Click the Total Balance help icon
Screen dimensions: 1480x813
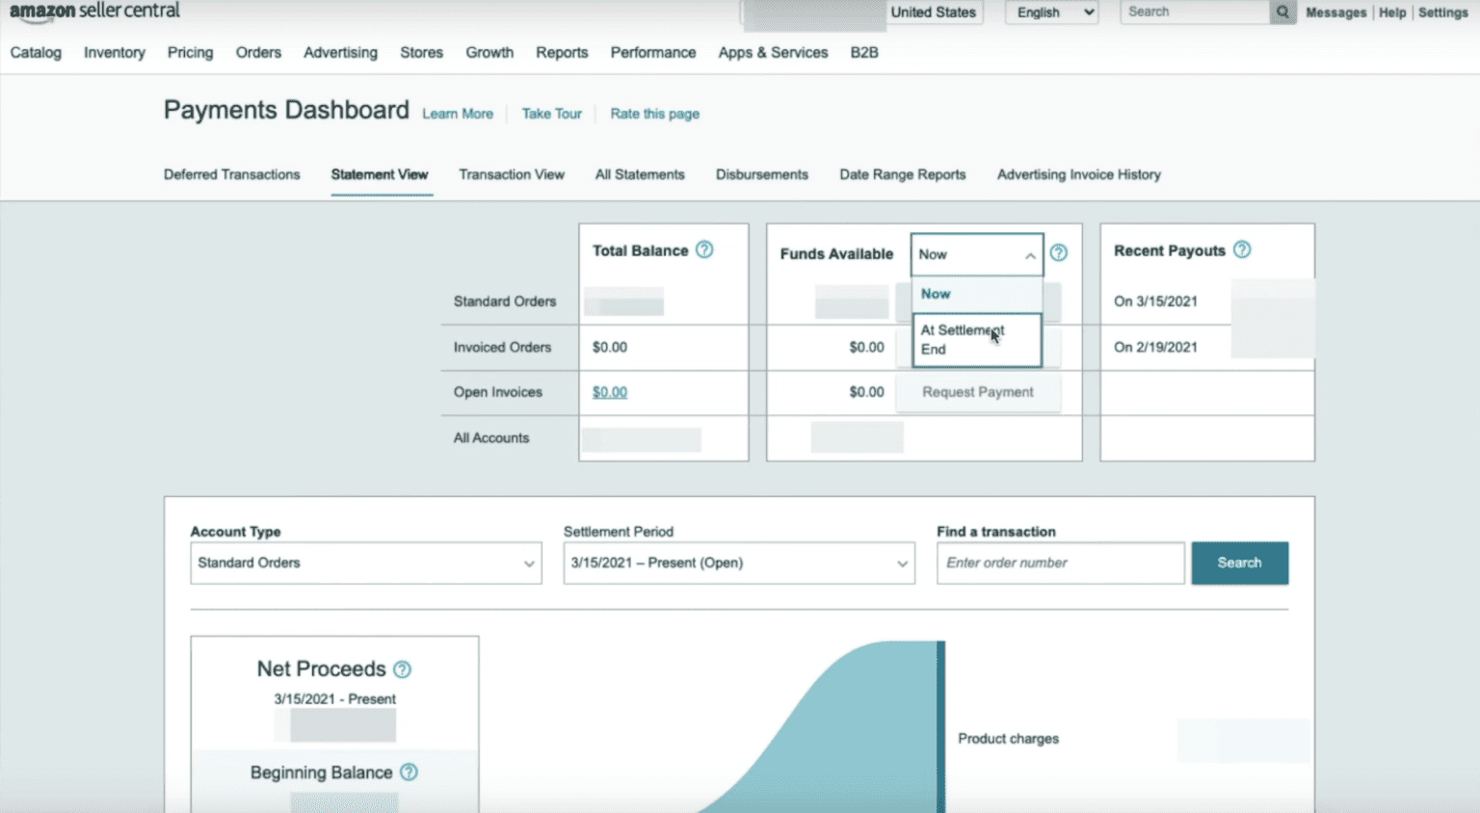point(704,249)
